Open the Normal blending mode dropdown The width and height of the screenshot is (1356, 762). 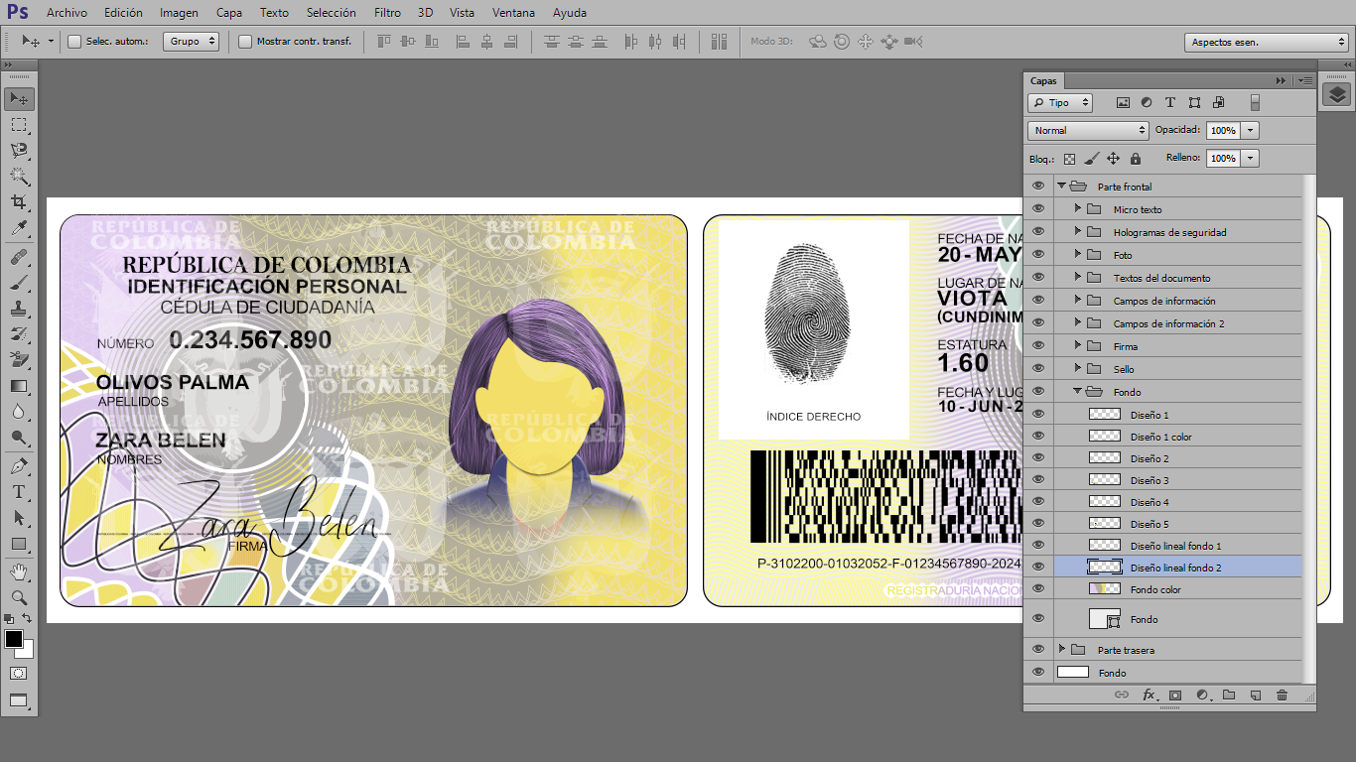pyautogui.click(x=1088, y=130)
